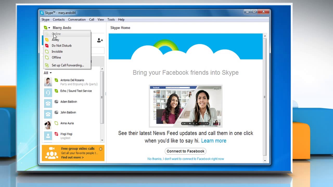Switch status to Invisible
This screenshot has height=187, width=333.
(67, 51)
